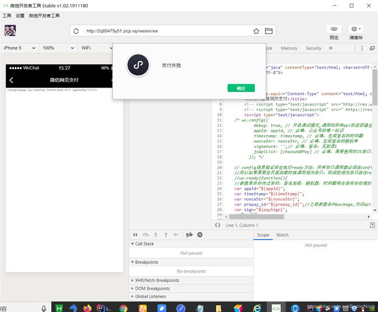Click pretty print braces icon
The height and width of the screenshot is (312, 378).
point(217,225)
